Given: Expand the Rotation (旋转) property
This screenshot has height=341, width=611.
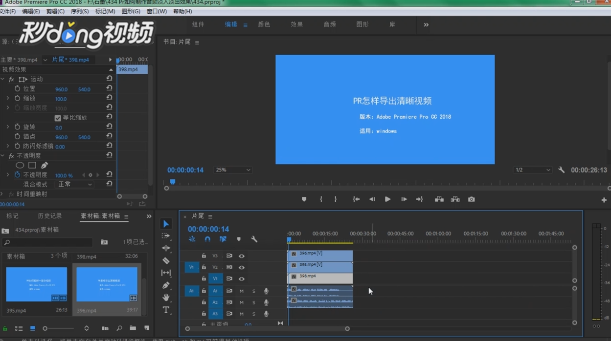Looking at the screenshot, I should [x=7, y=127].
